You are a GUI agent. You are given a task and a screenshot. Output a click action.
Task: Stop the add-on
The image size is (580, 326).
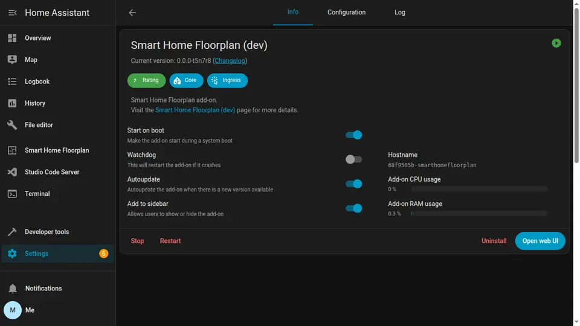pyautogui.click(x=137, y=241)
